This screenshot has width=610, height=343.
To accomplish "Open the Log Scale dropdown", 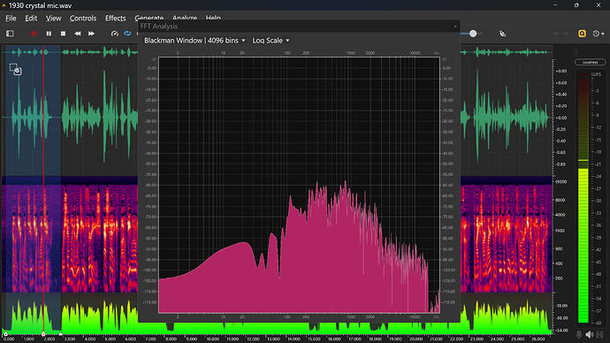I will [x=271, y=41].
